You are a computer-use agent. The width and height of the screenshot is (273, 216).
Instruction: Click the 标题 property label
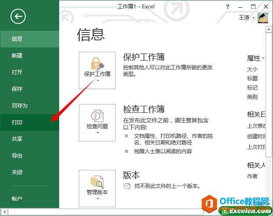(252, 78)
